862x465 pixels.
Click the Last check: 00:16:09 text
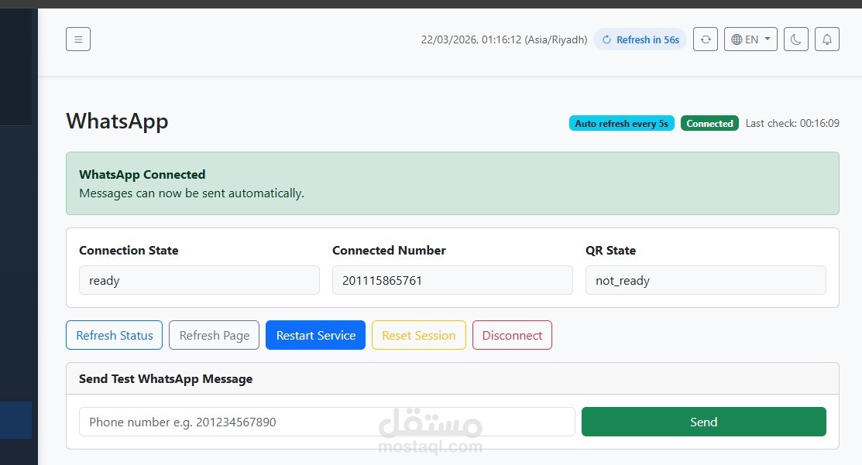tap(792, 124)
